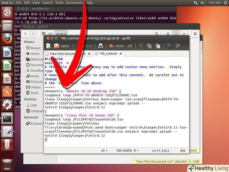Viewport: 229px width, 172px height.
Task: Switch to Text Editor dock icon
Action: (x=7, y=131)
